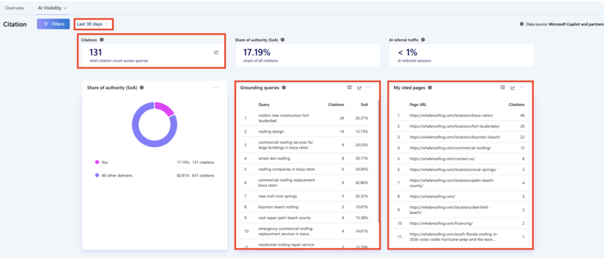609x264 pixels.
Task: Open the locations/fort-lauderdale/ page URL
Action: click(x=454, y=126)
